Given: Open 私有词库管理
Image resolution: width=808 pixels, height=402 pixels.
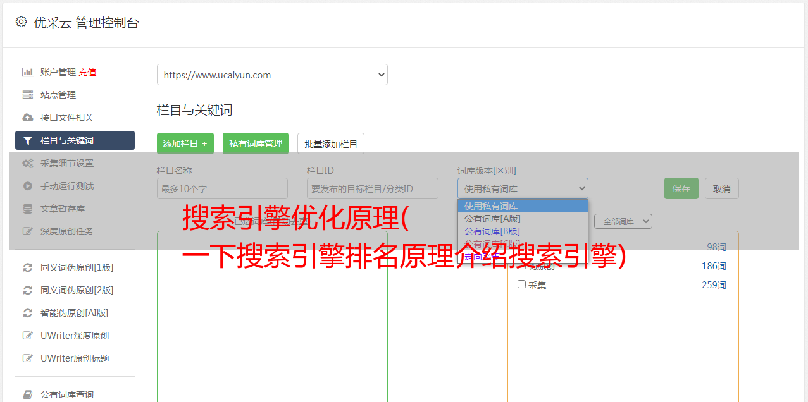Looking at the screenshot, I should [x=256, y=143].
